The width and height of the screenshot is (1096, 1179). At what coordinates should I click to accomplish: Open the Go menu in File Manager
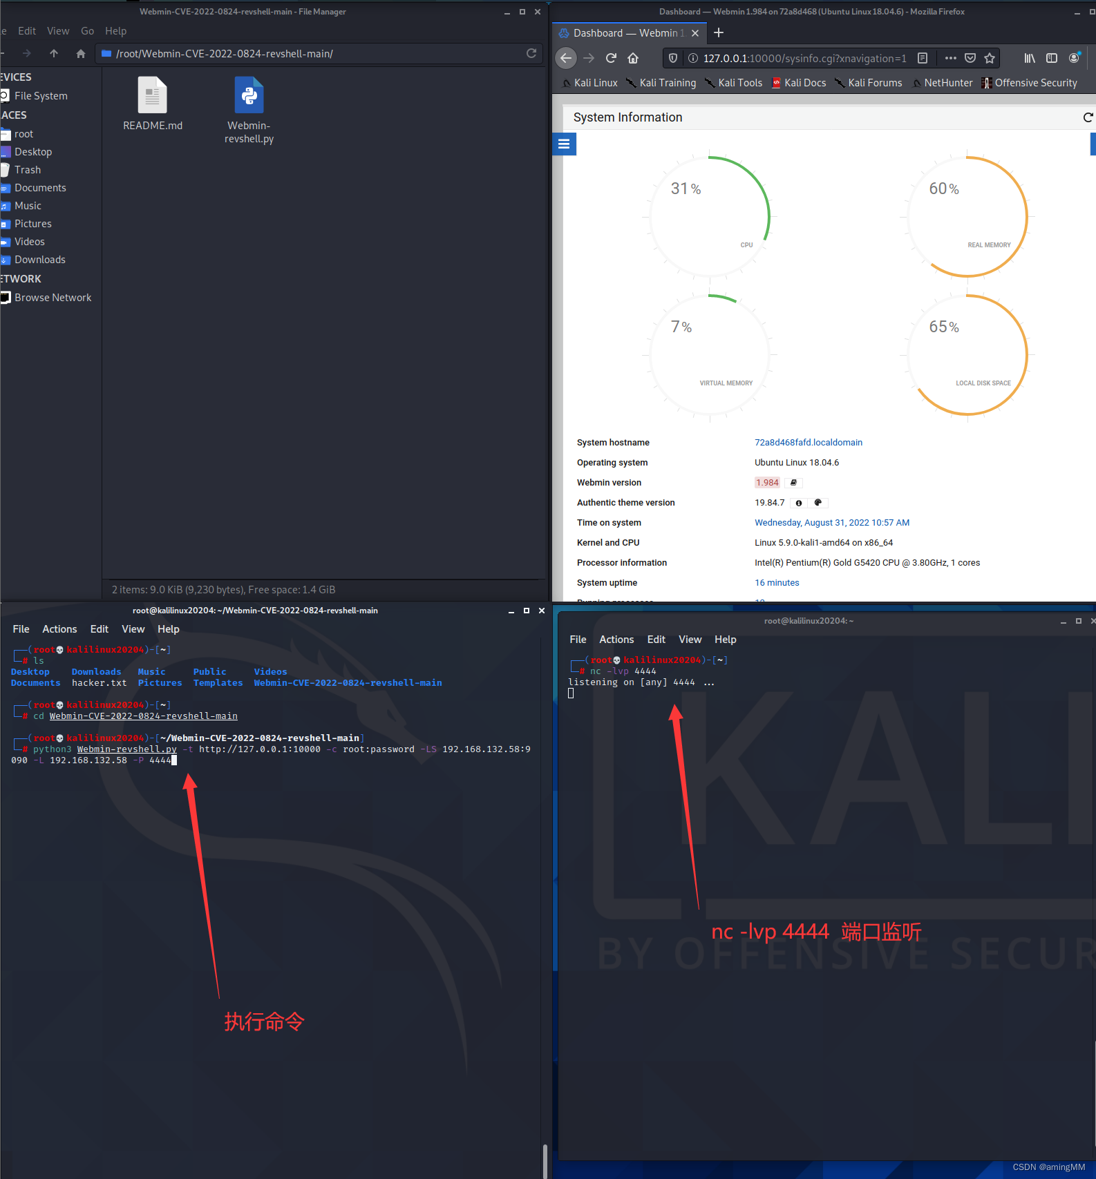[87, 31]
